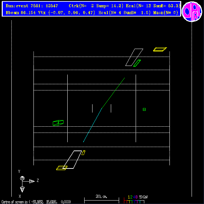Click the small yellow cluster near bottom track end
Viewport: 204px width, 204px height.
coord(84,153)
